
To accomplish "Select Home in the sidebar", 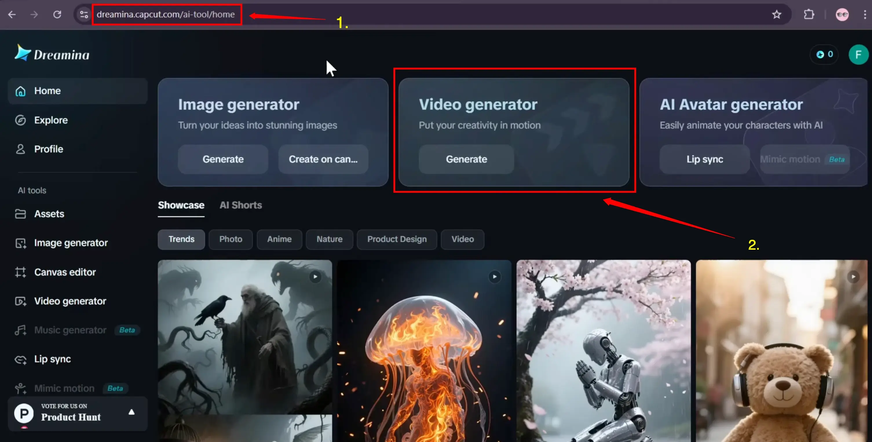I will tap(78, 91).
